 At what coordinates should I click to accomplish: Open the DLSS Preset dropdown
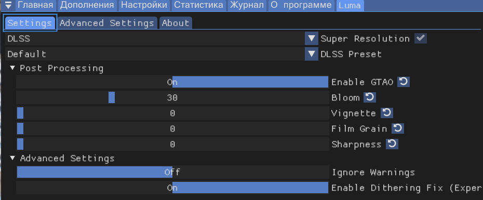click(x=162, y=54)
